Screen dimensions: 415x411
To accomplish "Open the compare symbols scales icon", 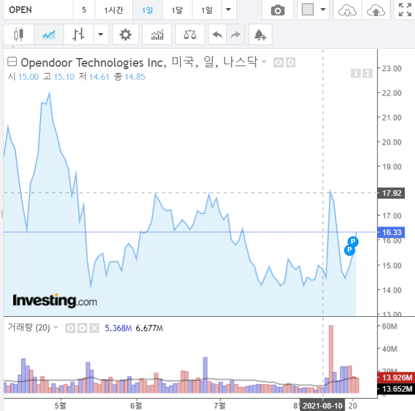I will point(190,34).
